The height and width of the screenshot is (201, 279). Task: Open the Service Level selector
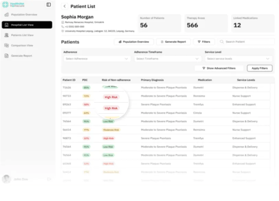(x=238, y=59)
